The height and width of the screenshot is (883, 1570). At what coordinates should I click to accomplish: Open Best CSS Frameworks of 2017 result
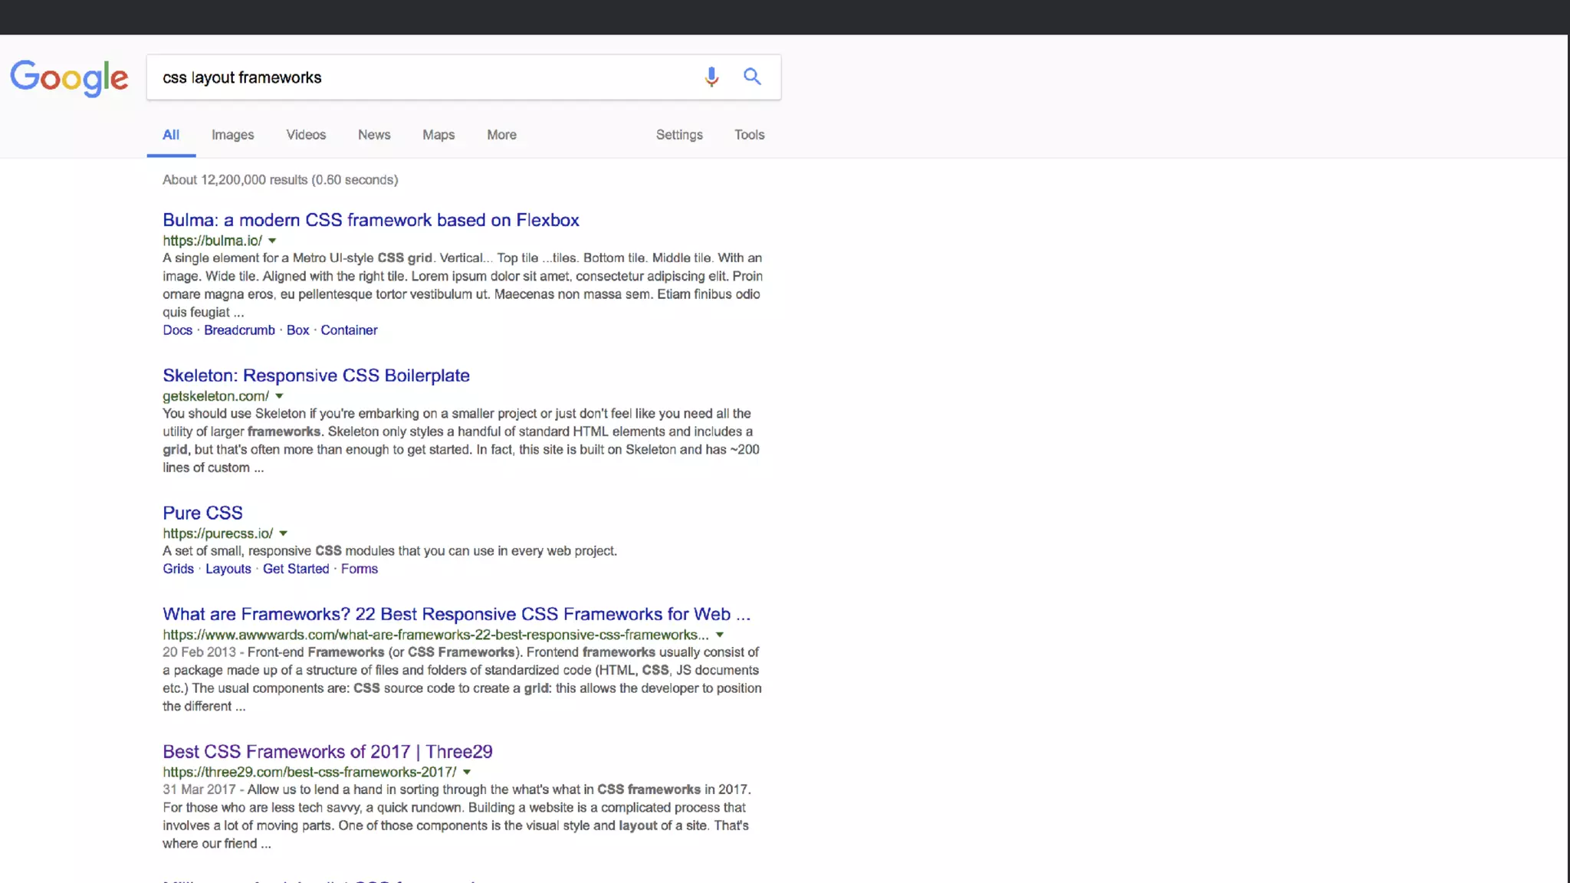(327, 751)
